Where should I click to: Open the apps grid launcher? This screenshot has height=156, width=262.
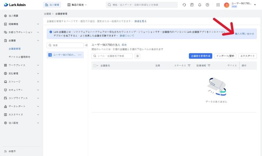[x=218, y=5]
